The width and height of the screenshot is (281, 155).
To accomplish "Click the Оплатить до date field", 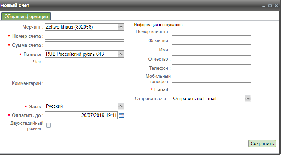I will pos(81,115).
